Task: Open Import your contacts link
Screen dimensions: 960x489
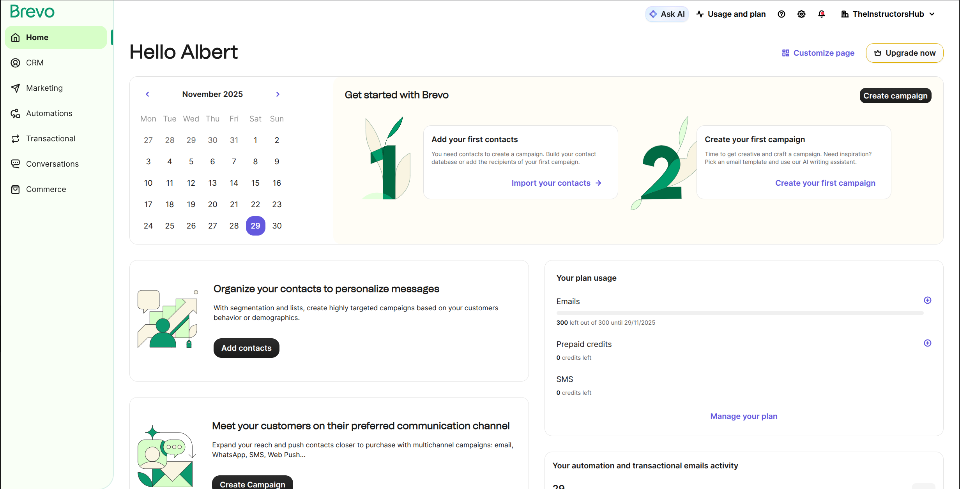Action: (x=551, y=183)
